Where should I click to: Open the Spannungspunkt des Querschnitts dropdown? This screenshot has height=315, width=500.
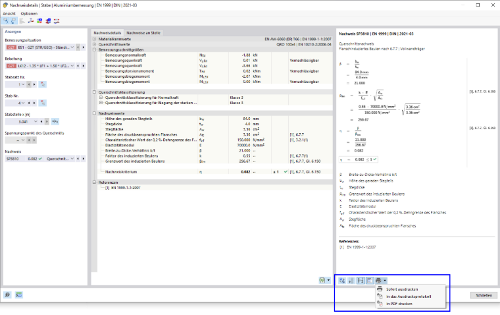pyautogui.click(x=23, y=140)
